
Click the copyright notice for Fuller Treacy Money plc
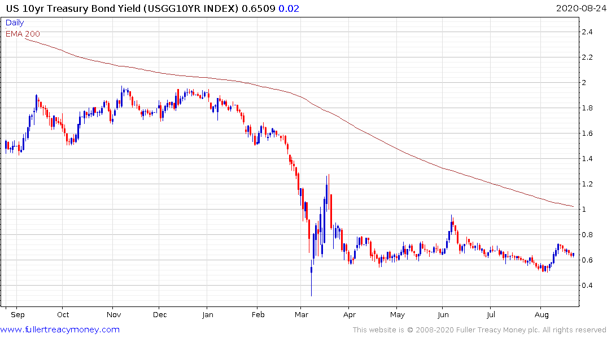479,330
